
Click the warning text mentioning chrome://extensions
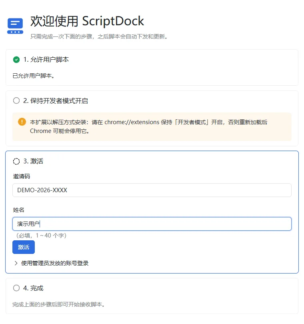(x=148, y=127)
